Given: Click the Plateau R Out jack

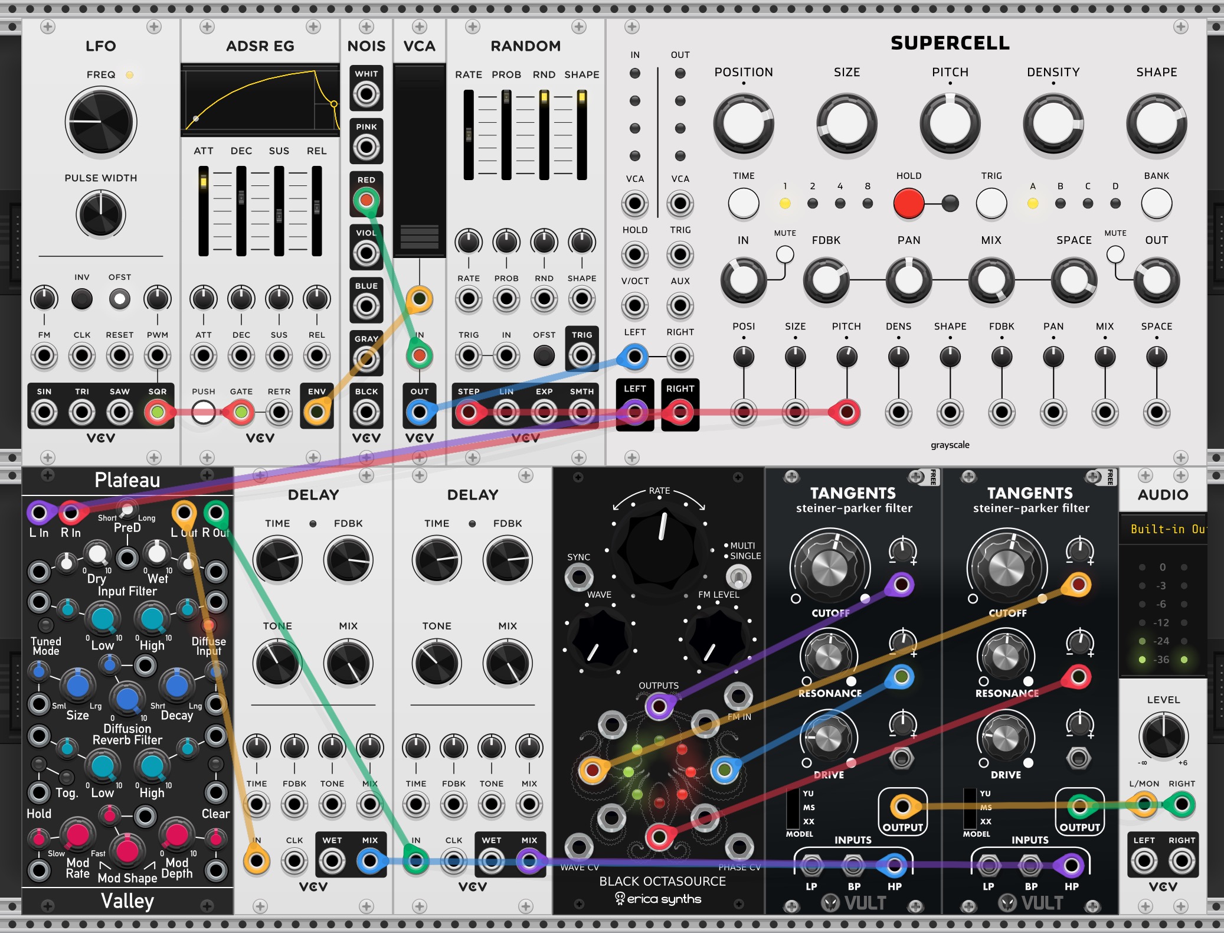Looking at the screenshot, I should 215,513.
